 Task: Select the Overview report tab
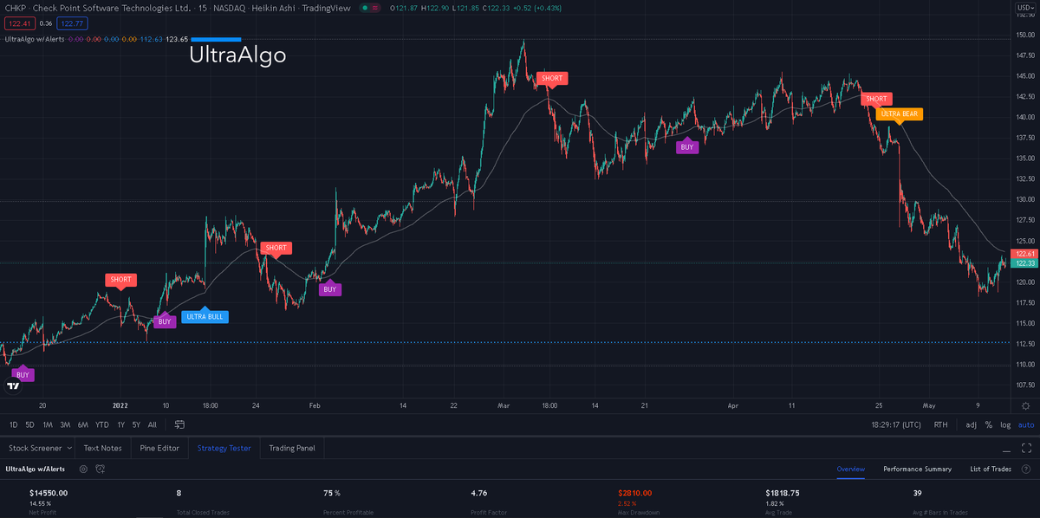click(x=851, y=469)
